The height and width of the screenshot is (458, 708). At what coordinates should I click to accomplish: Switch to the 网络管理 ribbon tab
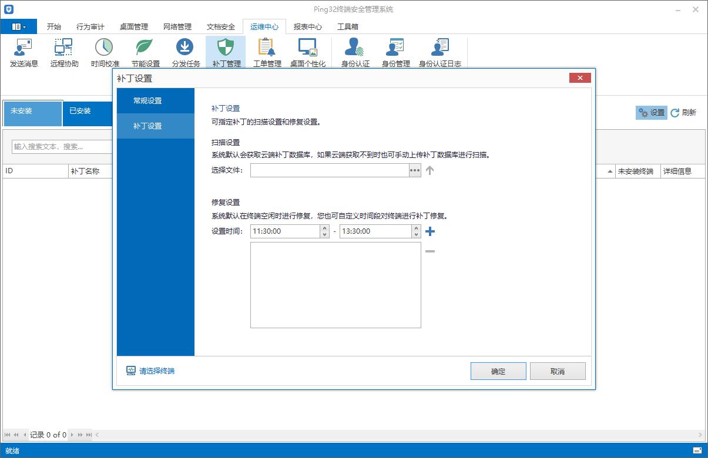(177, 26)
